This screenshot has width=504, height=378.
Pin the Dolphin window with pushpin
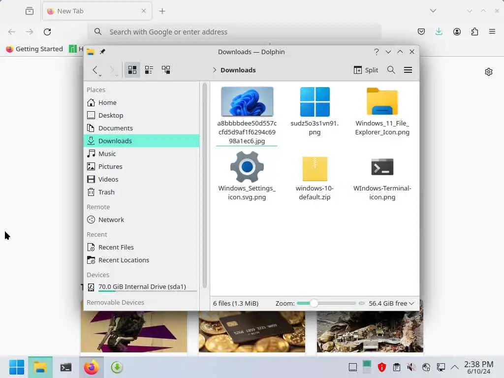coord(102,52)
